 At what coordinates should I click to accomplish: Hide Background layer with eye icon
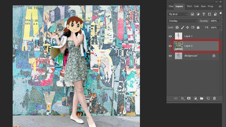click(170, 56)
